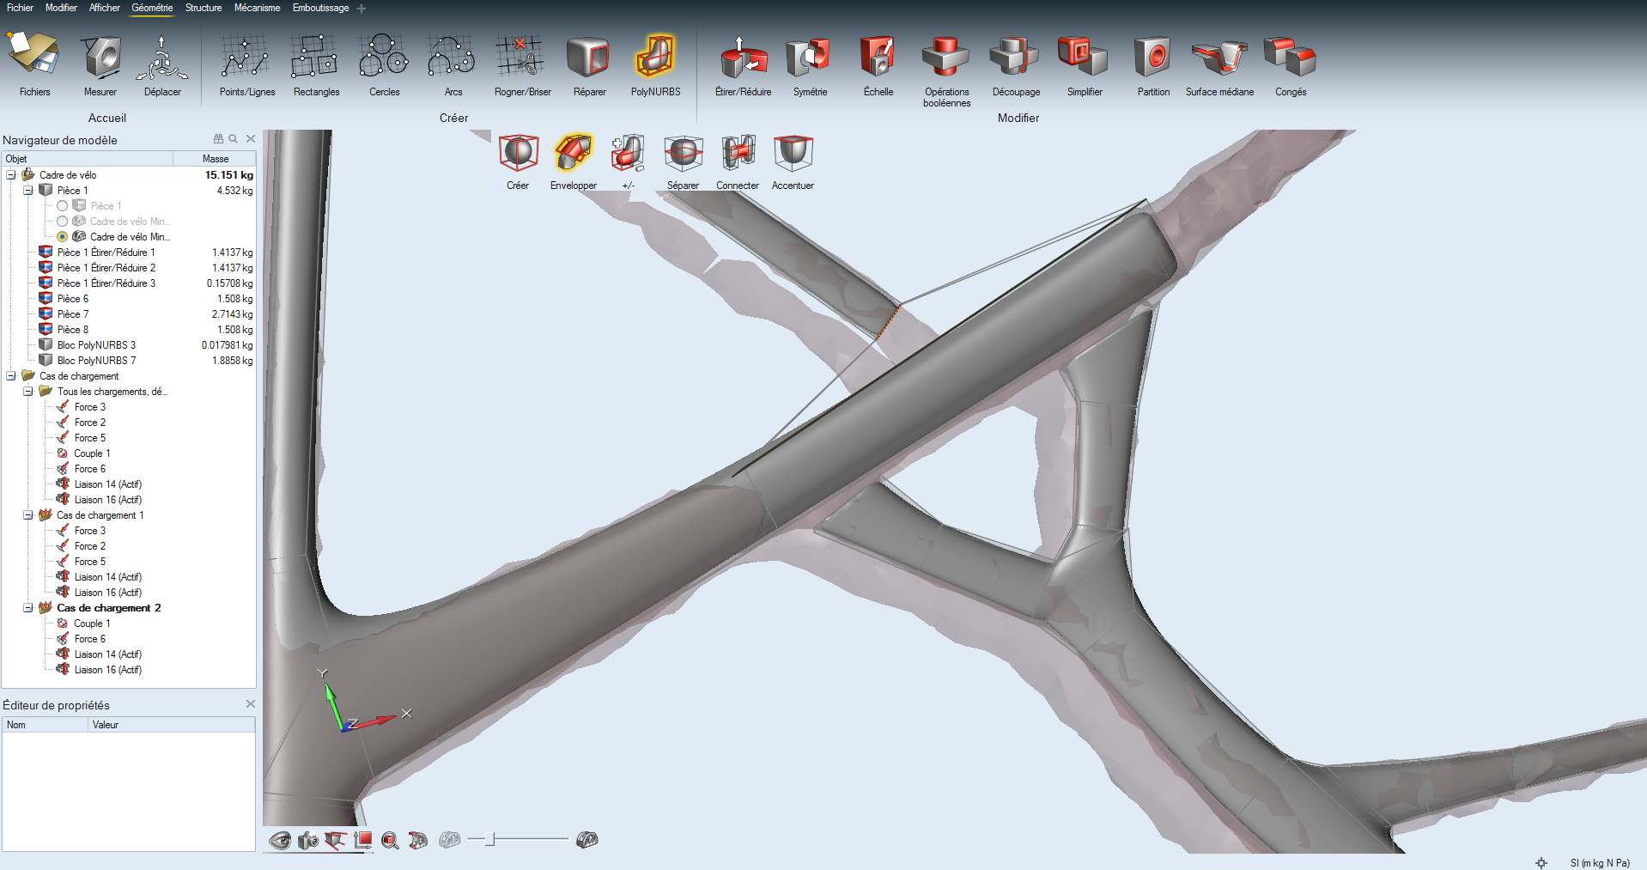Click the transparency slider handle at bottom
This screenshot has width=1647, height=870.
[489, 839]
